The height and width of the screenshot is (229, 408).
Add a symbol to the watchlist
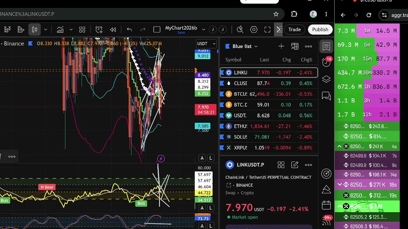281,46
